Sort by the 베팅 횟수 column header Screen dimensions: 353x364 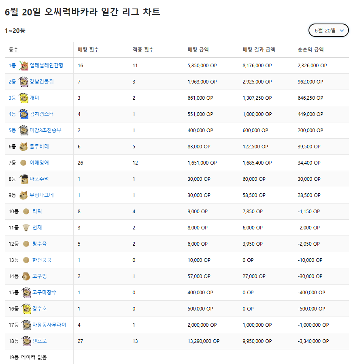pos(88,50)
